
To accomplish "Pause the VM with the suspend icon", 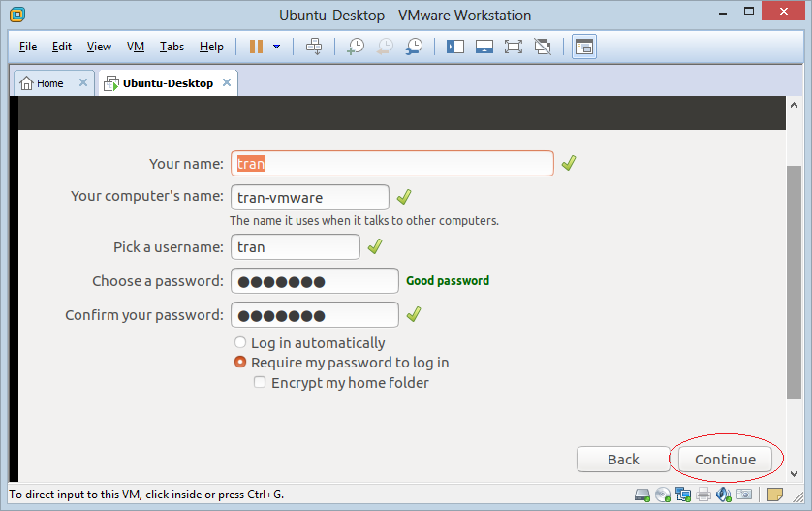I will [256, 47].
